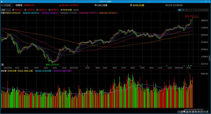Select the 30-minute timeframe tab
Image resolution: width=211 pixels, height=114 pixels.
pyautogui.click(x=204, y=10)
